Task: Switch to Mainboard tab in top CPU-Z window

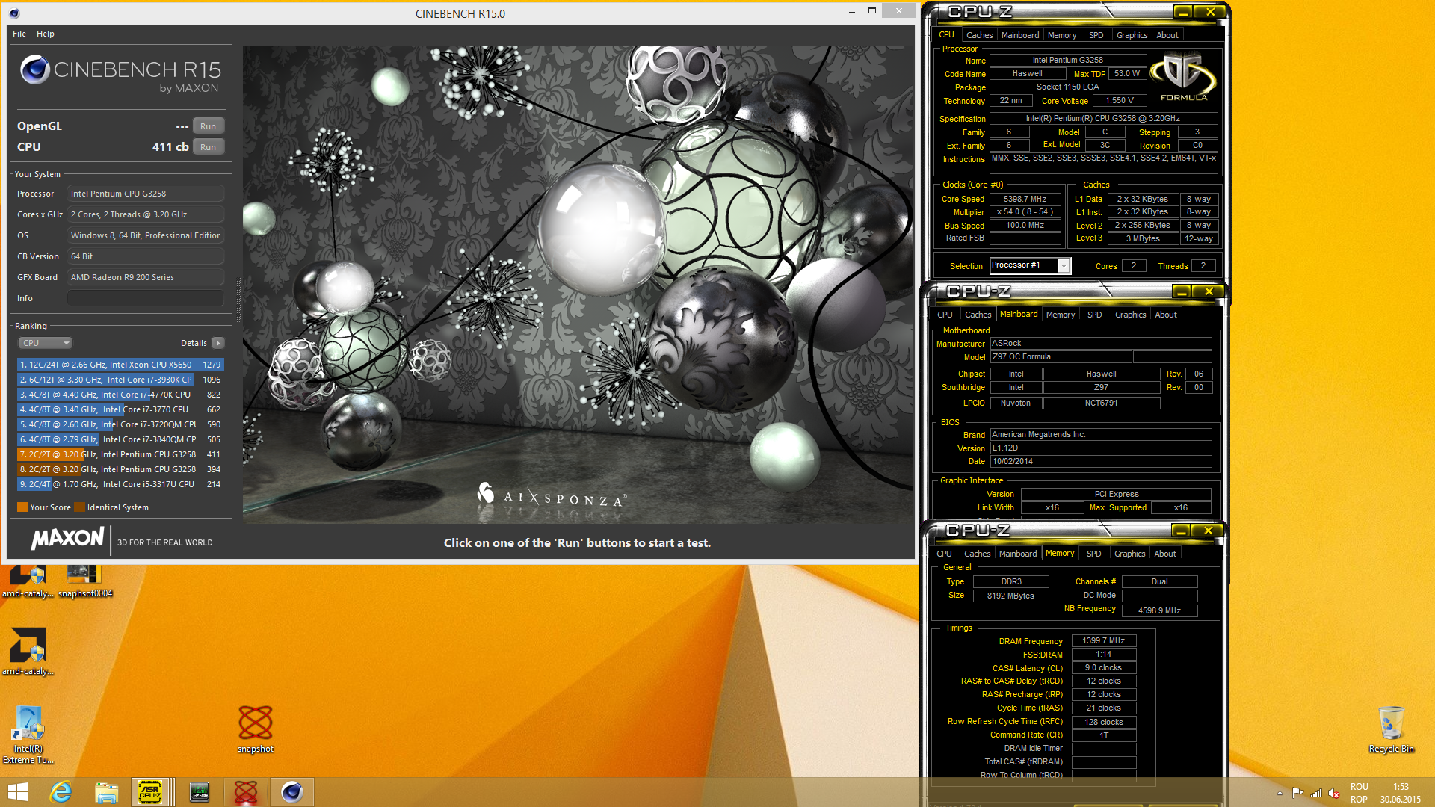Action: [x=1020, y=35]
